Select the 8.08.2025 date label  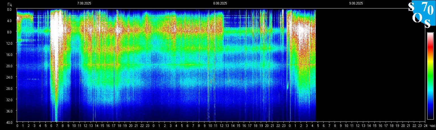(220, 3)
